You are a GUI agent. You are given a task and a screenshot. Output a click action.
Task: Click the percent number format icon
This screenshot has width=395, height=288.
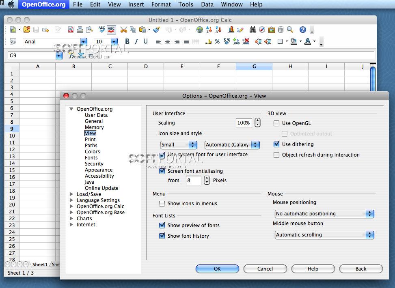tap(217, 41)
